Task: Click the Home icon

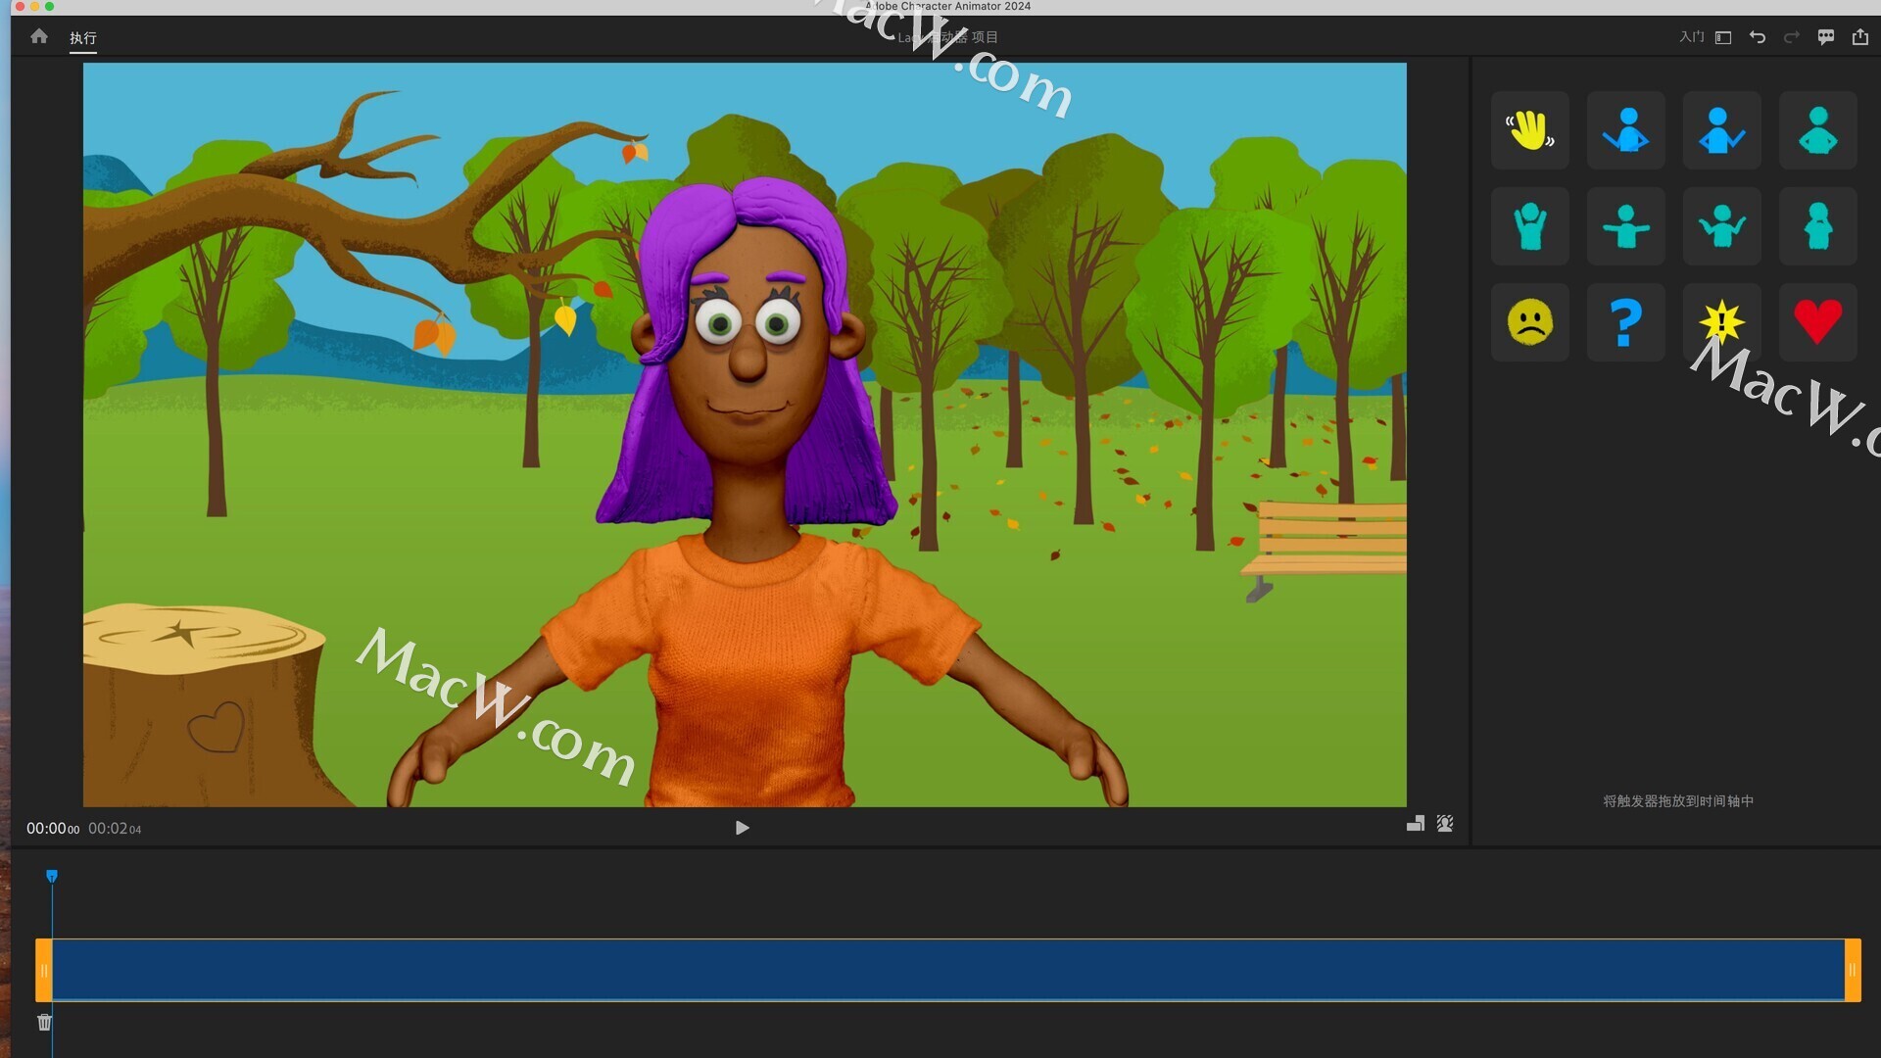Action: (x=39, y=36)
